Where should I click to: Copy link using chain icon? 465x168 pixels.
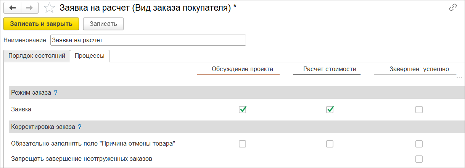click(454, 8)
